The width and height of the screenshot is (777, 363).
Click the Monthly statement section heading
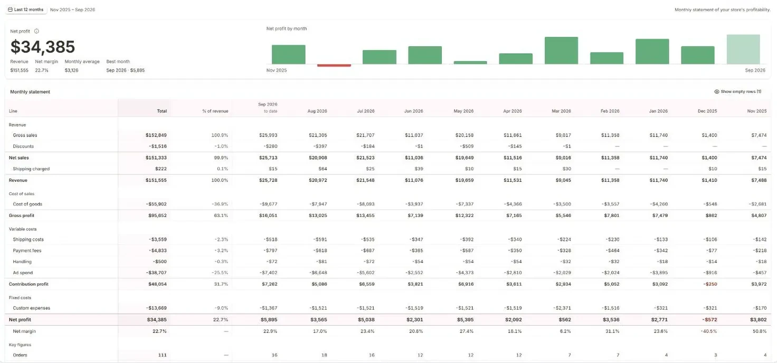30,92
